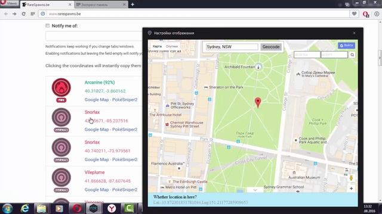Switch map to Спутник satellite view

click(x=172, y=46)
